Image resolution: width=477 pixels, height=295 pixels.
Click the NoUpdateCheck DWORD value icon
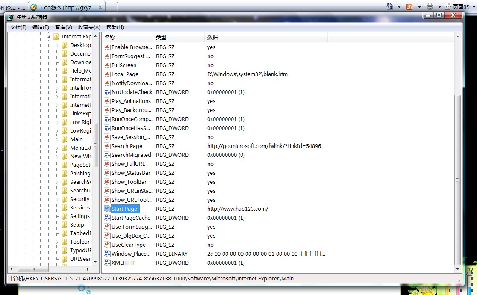[107, 92]
